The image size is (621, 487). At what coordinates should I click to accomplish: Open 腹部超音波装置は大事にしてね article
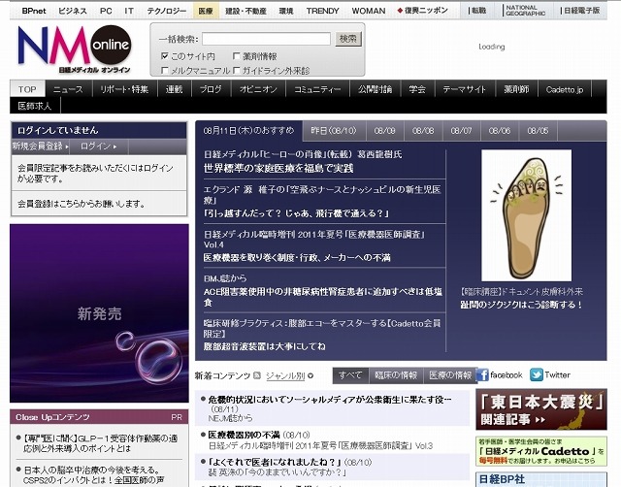tap(264, 346)
